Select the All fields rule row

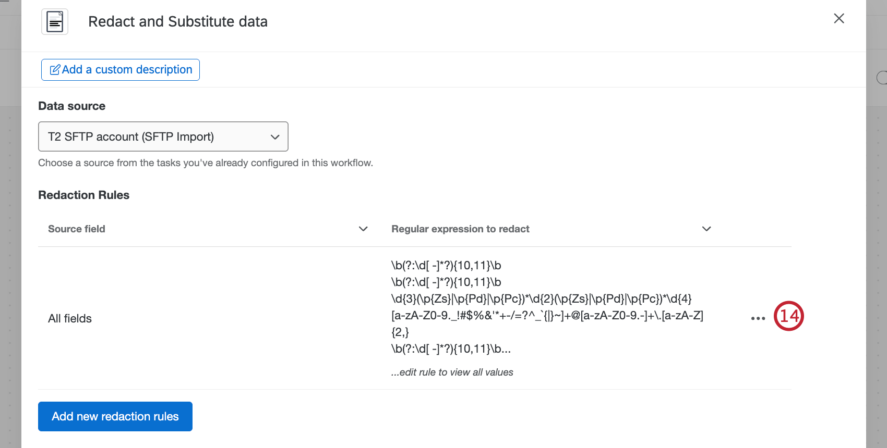point(69,318)
